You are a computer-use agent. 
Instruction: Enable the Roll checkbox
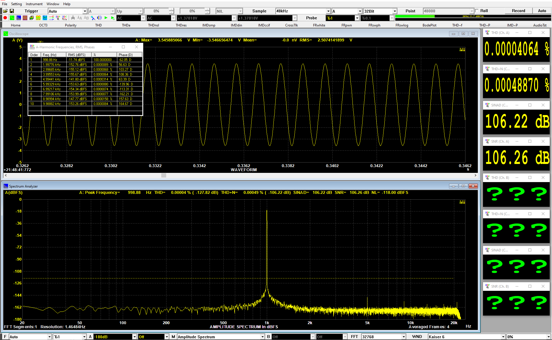477,11
